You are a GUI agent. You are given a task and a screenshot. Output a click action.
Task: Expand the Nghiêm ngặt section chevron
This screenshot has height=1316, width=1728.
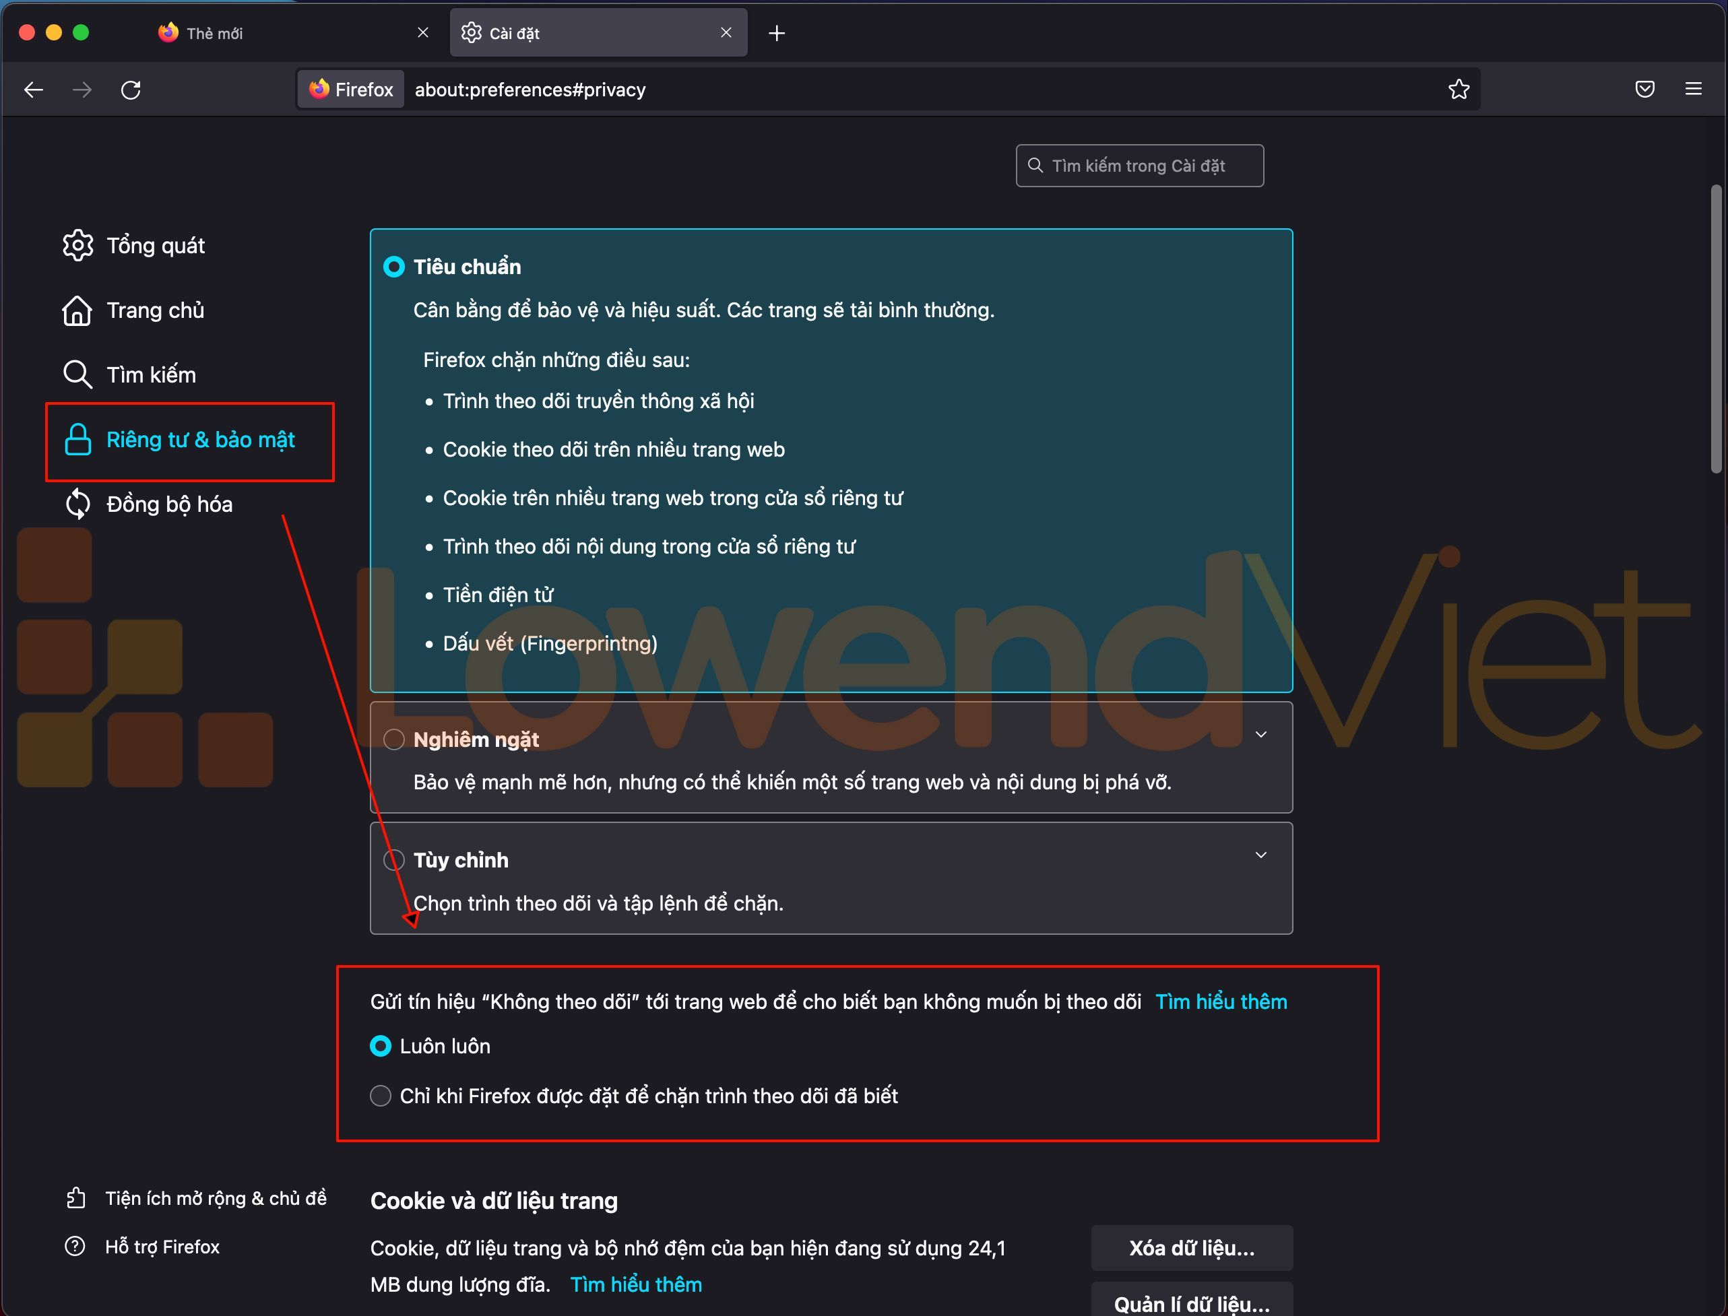click(1261, 735)
